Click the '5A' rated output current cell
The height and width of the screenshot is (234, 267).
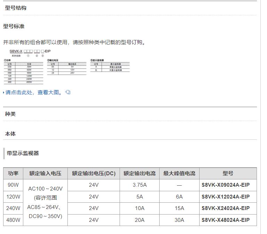pos(139,197)
